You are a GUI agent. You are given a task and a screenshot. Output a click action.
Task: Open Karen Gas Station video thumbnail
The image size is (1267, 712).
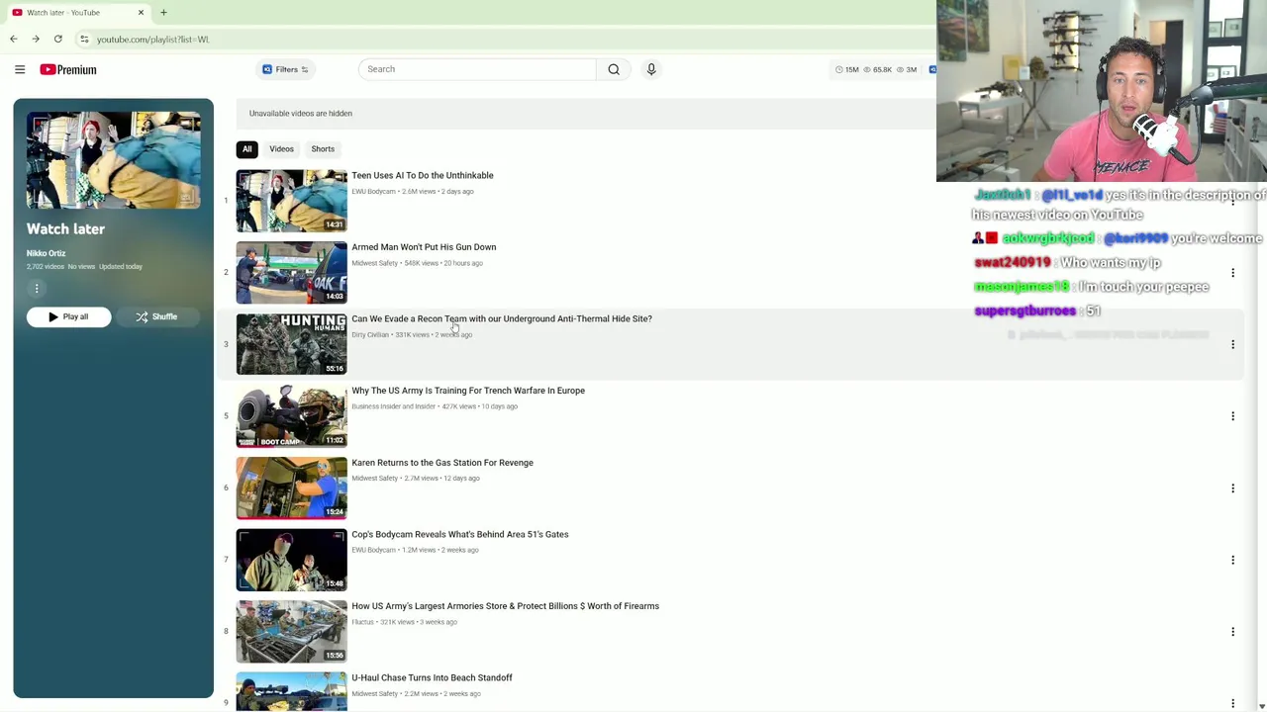[292, 488]
